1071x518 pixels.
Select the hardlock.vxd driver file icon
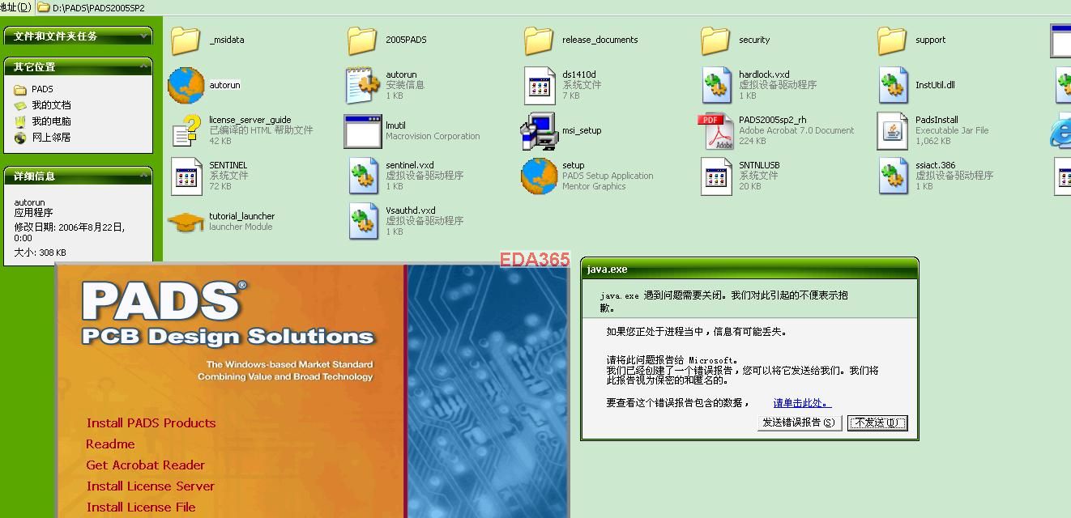[x=716, y=85]
